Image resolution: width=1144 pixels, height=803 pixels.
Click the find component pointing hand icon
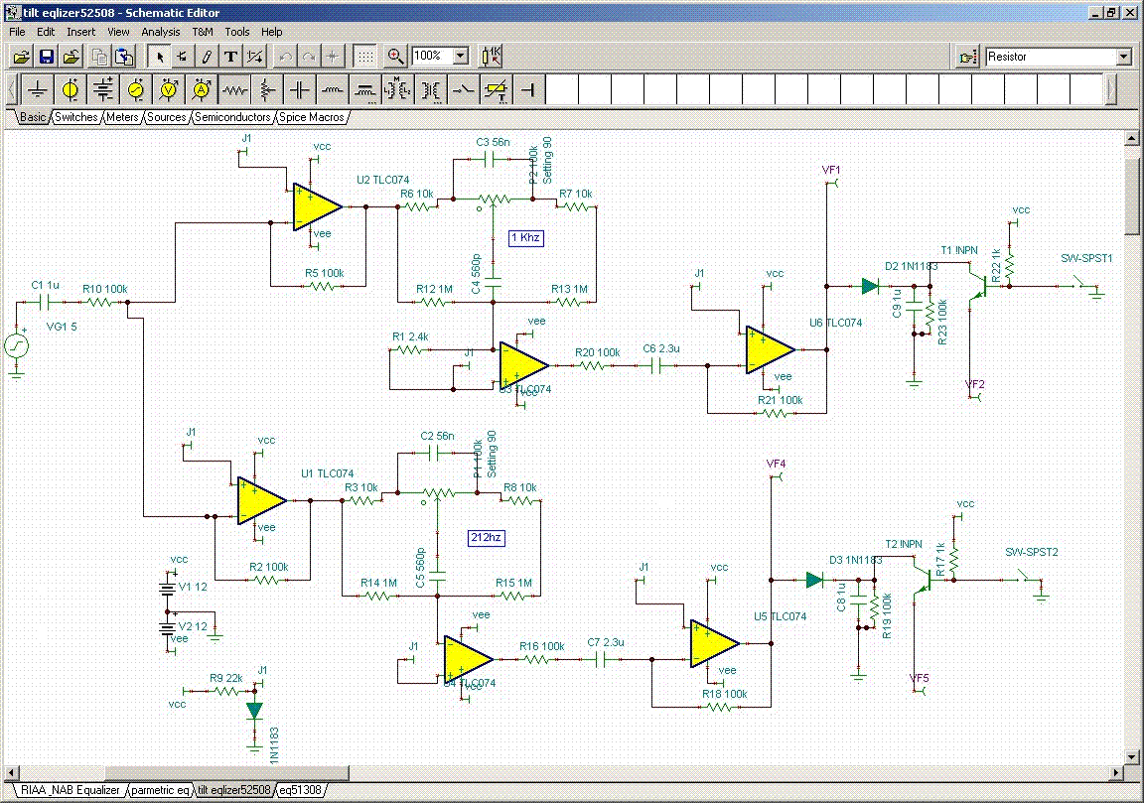[968, 57]
